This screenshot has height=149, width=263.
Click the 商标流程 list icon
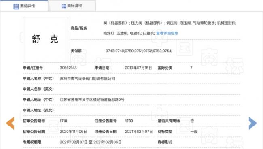pyautogui.click(x=64, y=6)
